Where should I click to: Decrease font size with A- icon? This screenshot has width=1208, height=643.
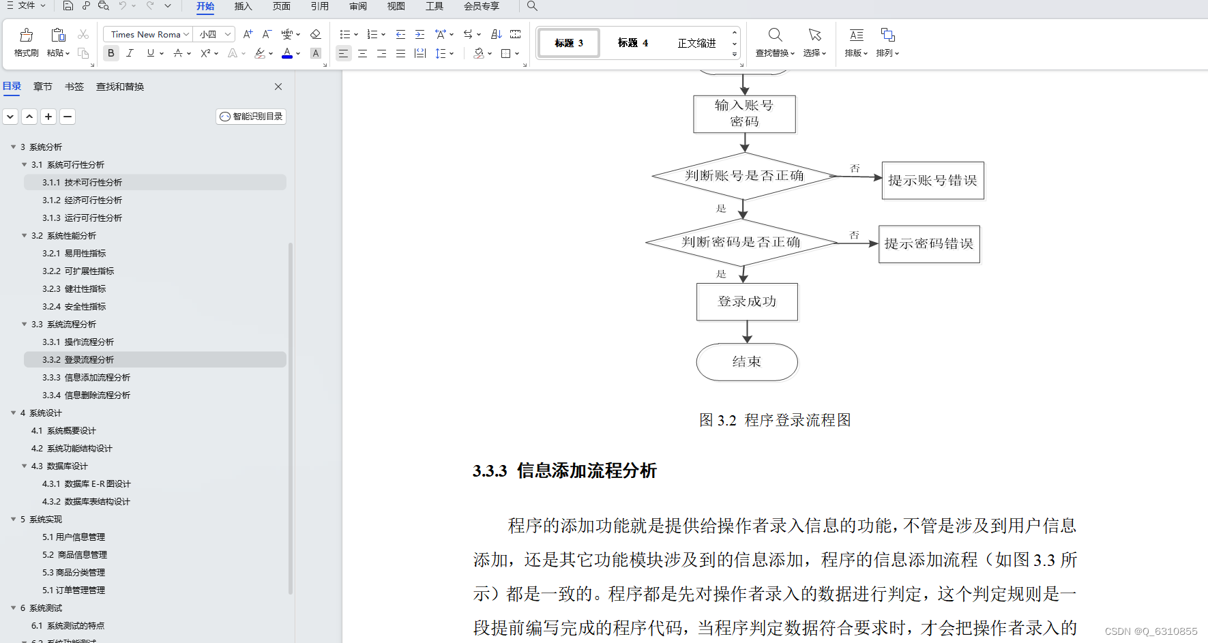(x=267, y=34)
